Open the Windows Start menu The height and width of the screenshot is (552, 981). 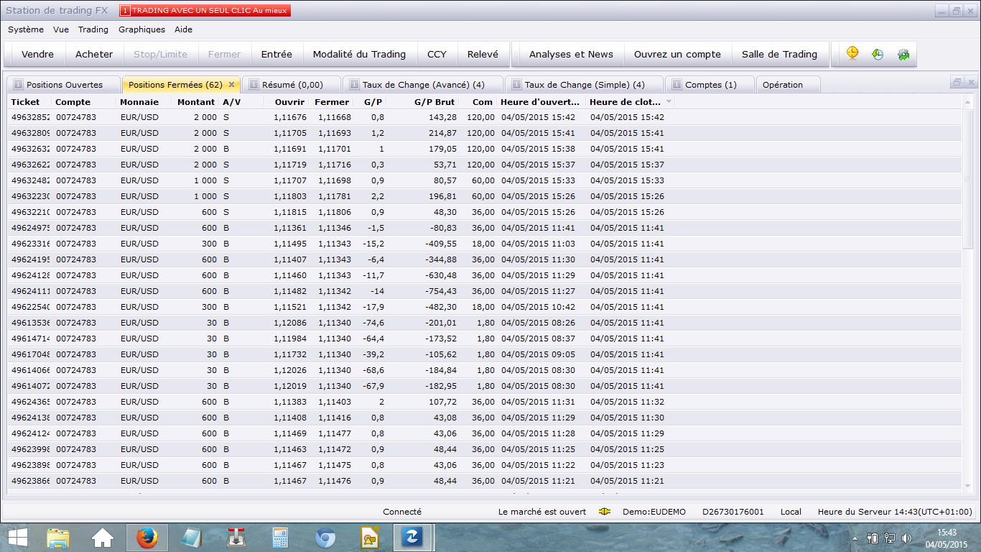click(x=17, y=538)
